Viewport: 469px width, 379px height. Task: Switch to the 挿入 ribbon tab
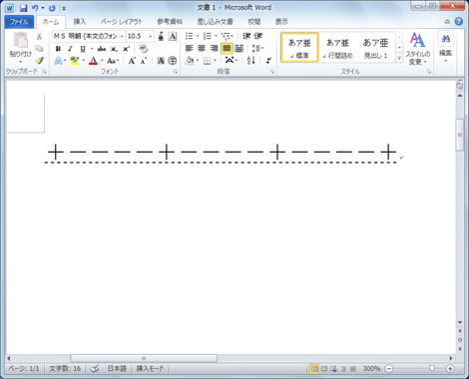coord(80,22)
